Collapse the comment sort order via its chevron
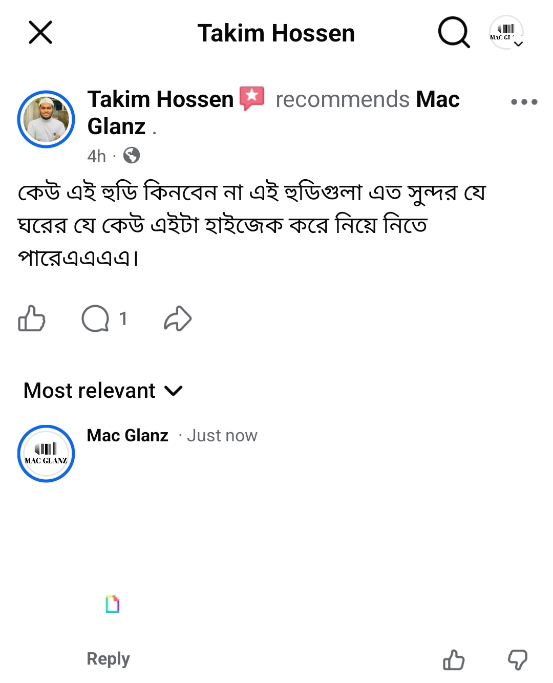The height and width of the screenshot is (683, 553). point(174,391)
